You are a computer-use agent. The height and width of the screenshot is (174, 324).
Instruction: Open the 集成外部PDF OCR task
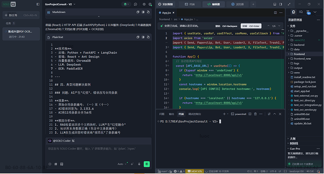21,34
